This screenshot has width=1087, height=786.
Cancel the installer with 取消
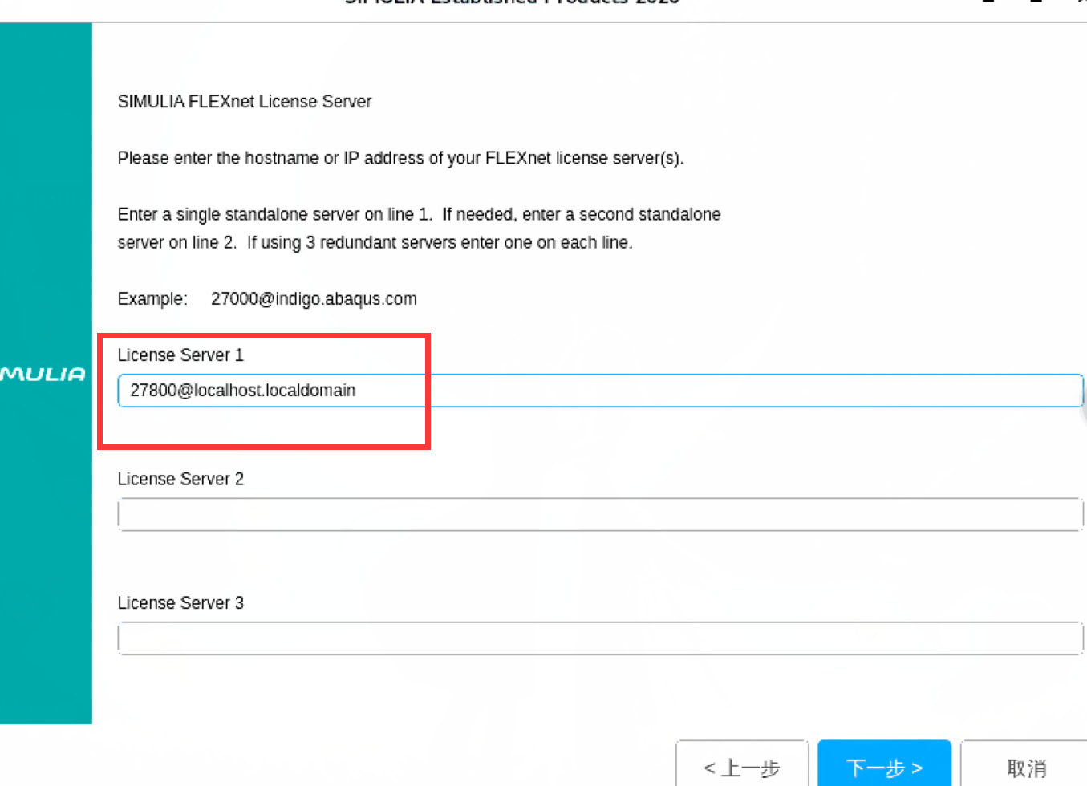1026,767
